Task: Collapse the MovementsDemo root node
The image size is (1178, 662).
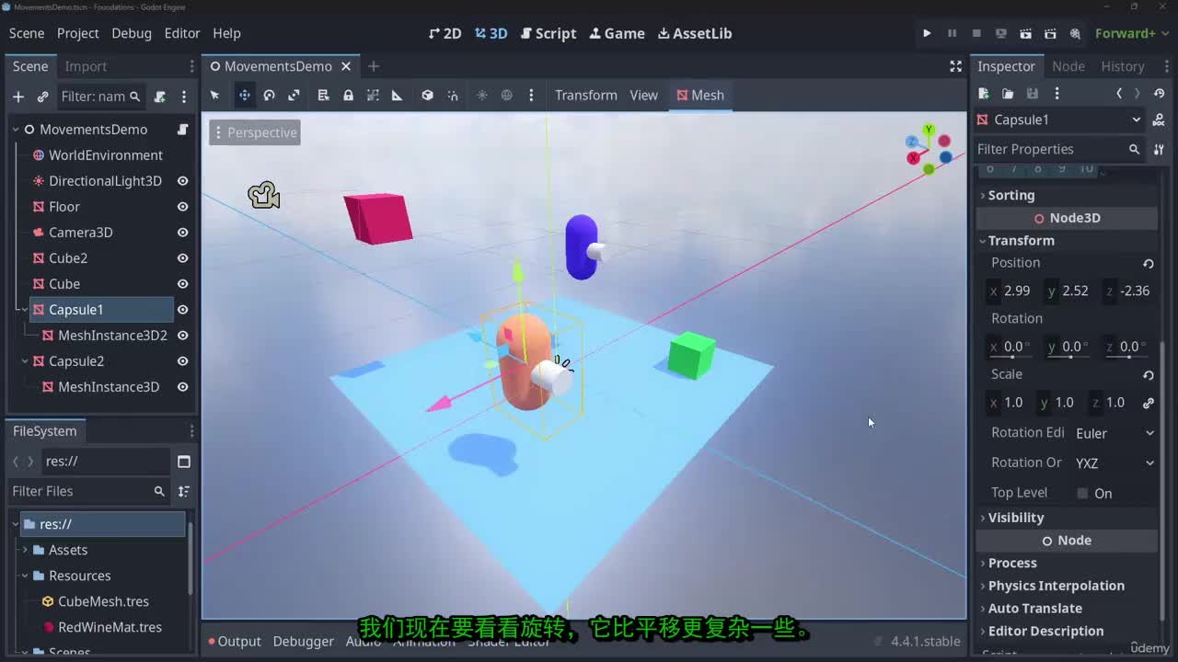Action: [x=16, y=130]
